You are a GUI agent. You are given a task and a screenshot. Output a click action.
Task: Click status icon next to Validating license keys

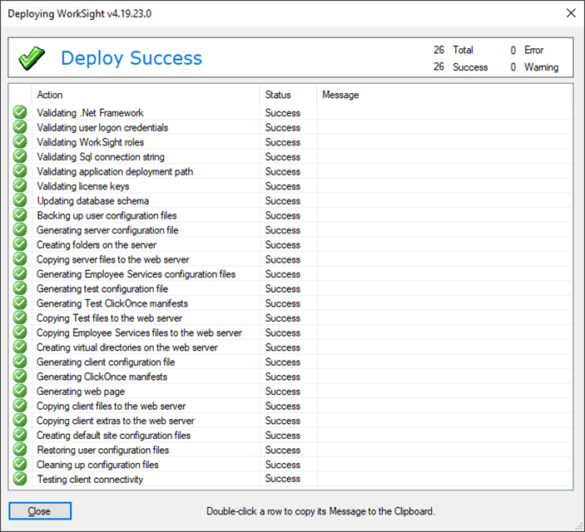pos(20,186)
